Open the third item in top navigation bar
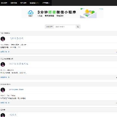The height and width of the screenshot is (117, 117). [23, 3]
